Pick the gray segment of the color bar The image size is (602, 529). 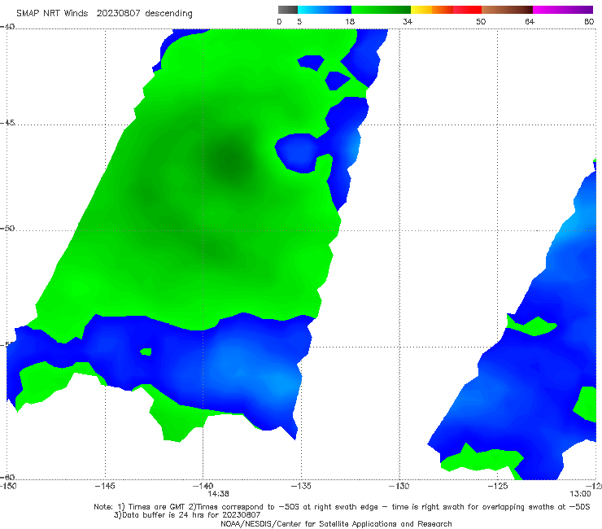[x=287, y=10]
